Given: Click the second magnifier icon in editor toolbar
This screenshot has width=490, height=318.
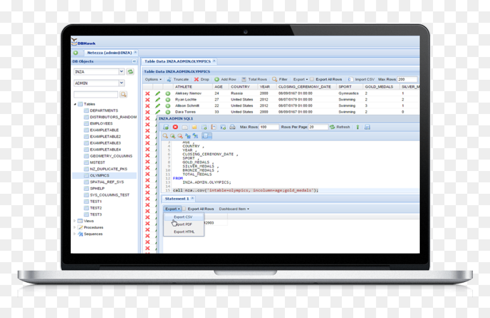Looking at the screenshot, I should pos(173,136).
